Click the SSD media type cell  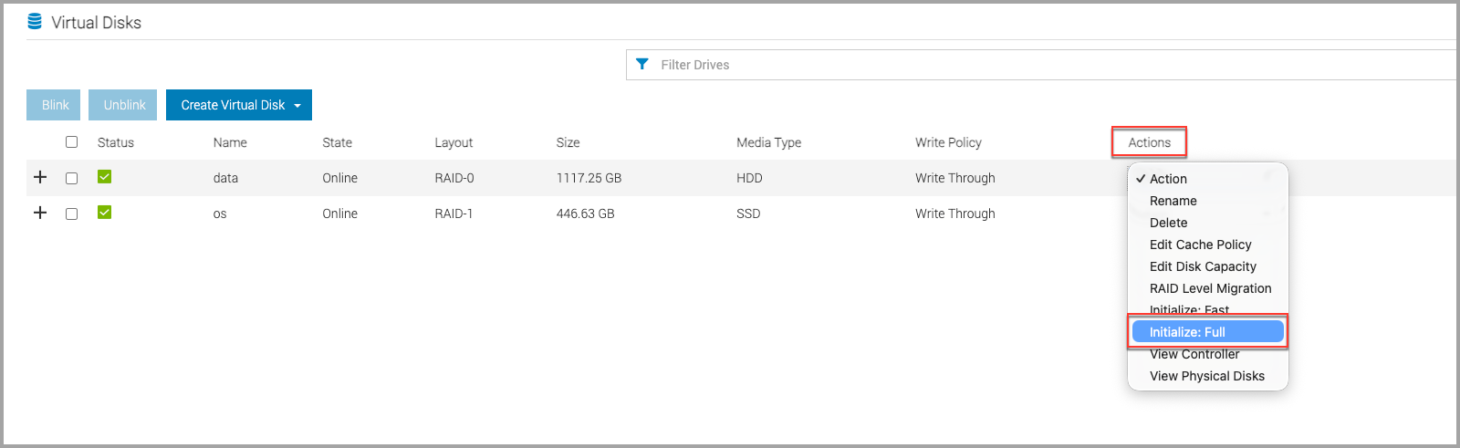[x=748, y=214]
